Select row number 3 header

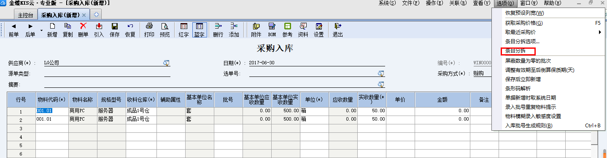[21, 128]
